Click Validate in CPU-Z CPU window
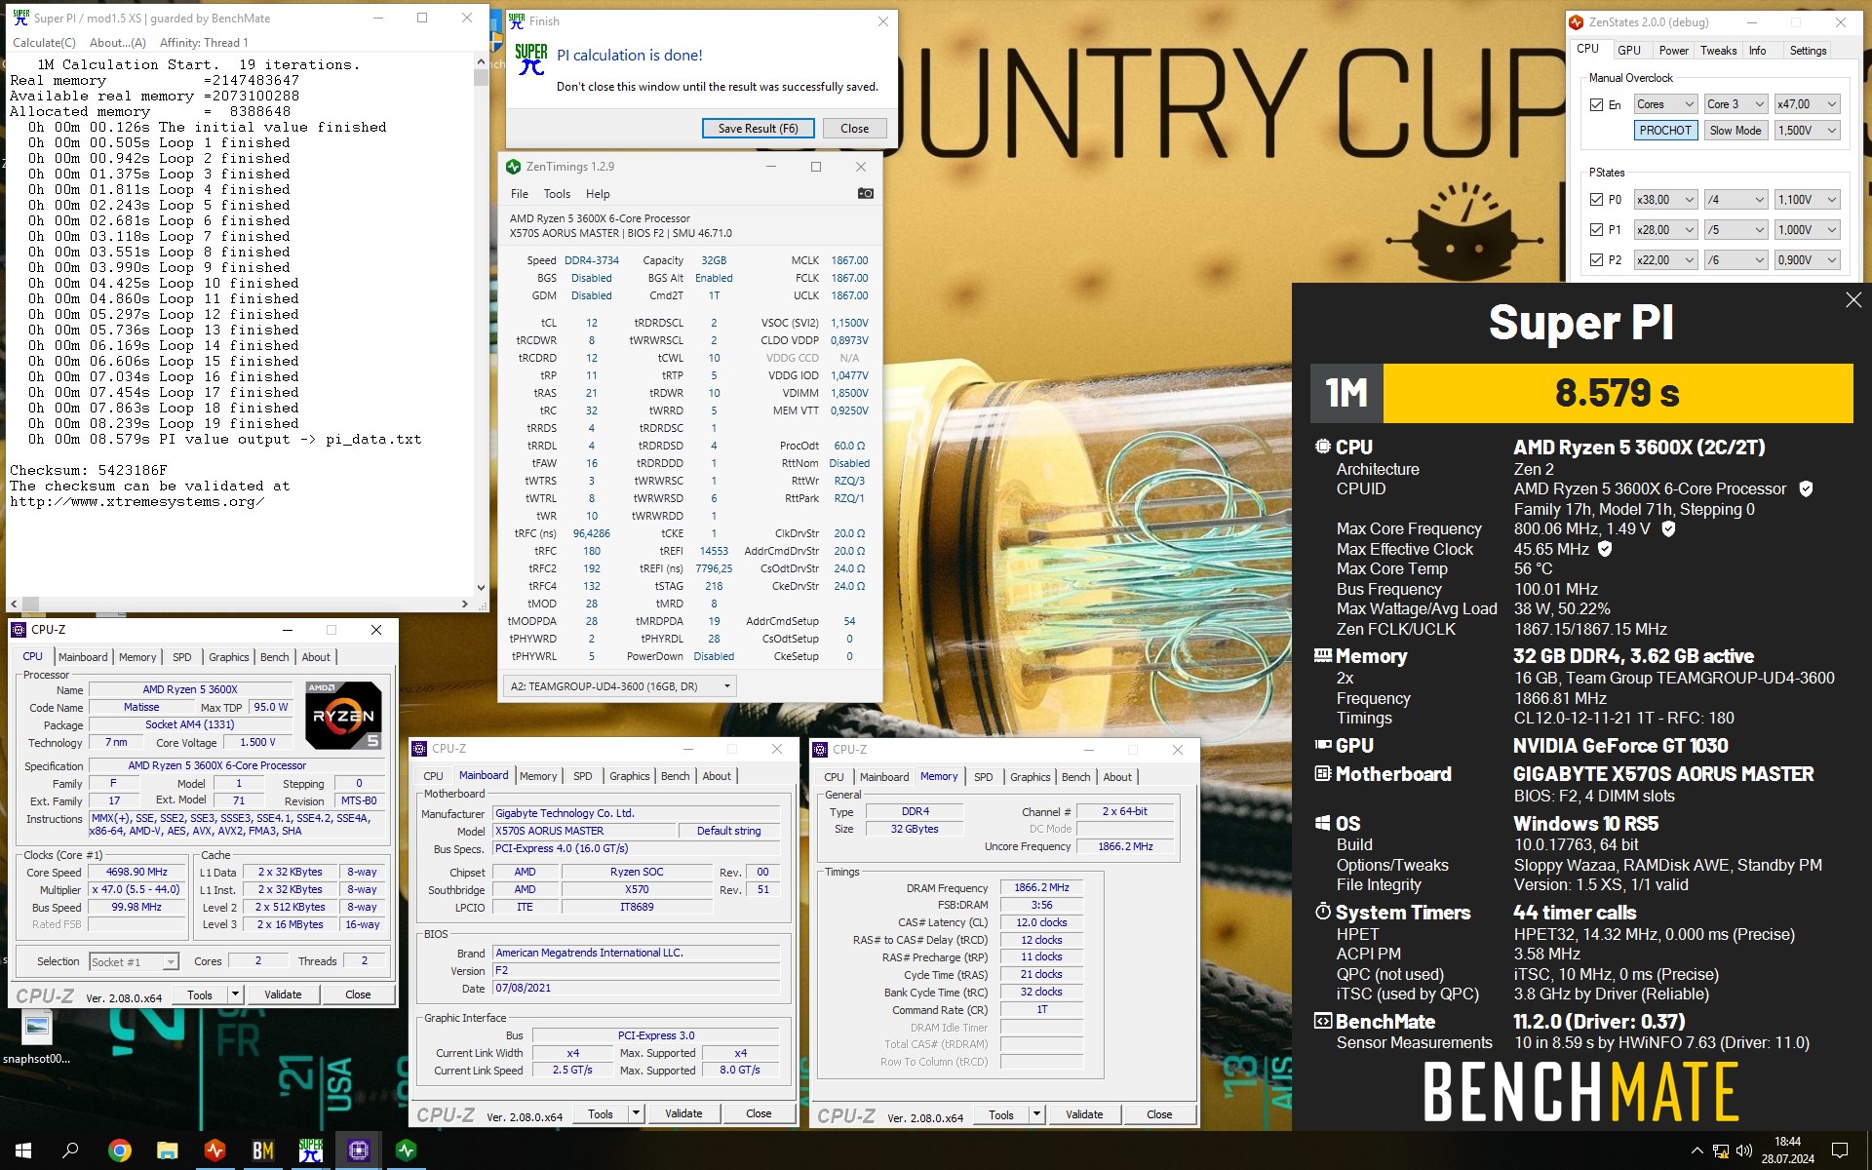The width and height of the screenshot is (1872, 1170). tap(283, 994)
